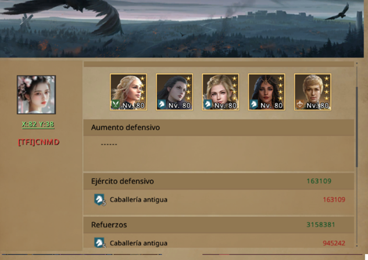The height and width of the screenshot is (260, 368).
Task: Click the cavalry badge on third hero
Action: (207, 104)
